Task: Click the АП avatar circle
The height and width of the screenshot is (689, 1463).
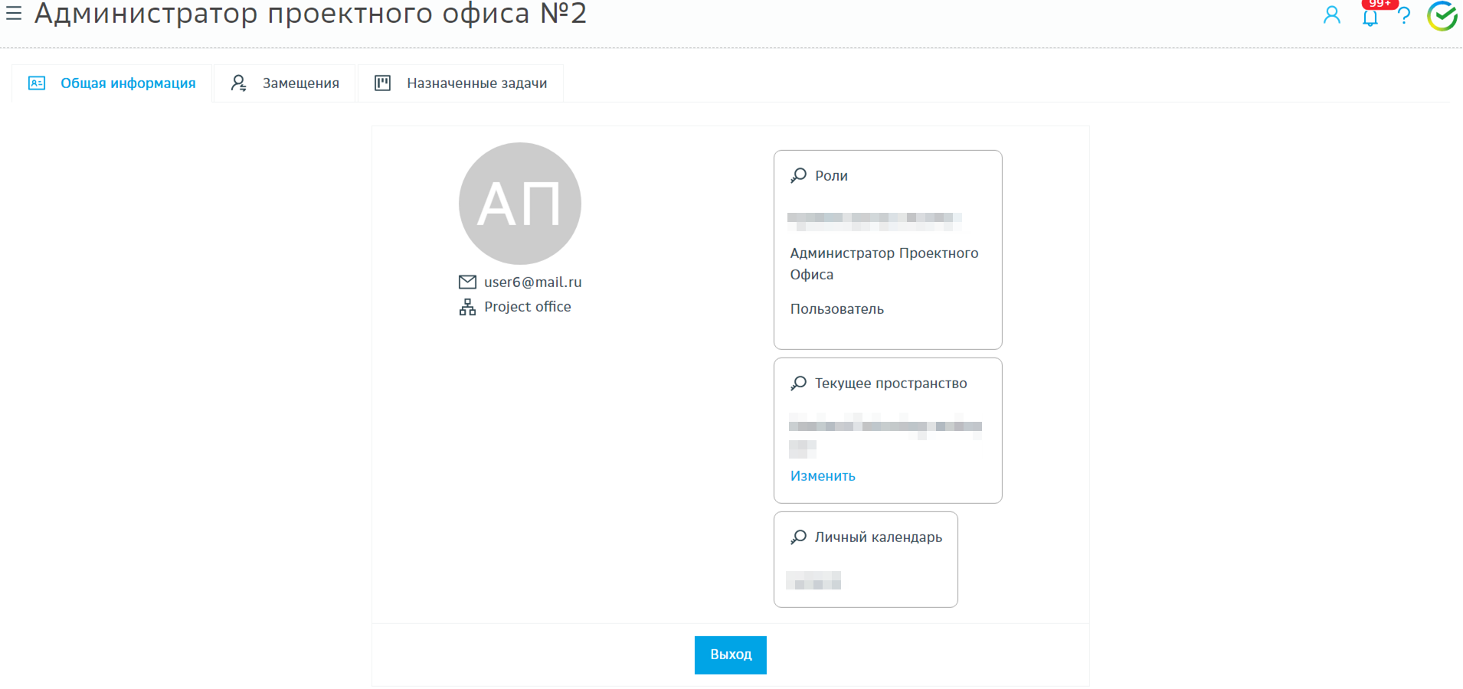Action: 519,204
